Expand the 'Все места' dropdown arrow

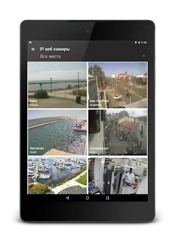144,56
